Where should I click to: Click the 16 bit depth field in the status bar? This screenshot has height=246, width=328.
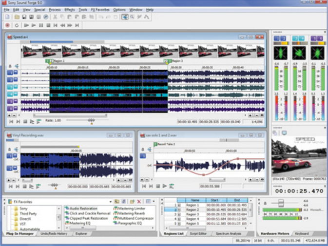[x=258, y=241]
